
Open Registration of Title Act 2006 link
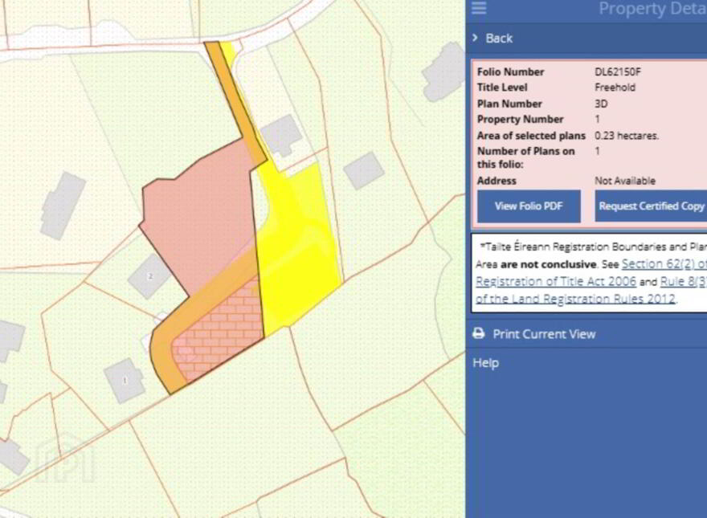556,281
